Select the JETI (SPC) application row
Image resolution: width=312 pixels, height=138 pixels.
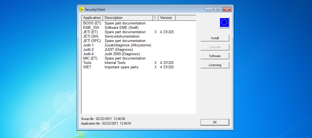pos(139,41)
